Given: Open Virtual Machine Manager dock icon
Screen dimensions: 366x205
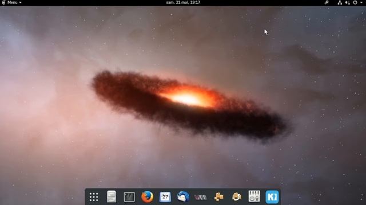Looking at the screenshot, I should [x=201, y=198].
